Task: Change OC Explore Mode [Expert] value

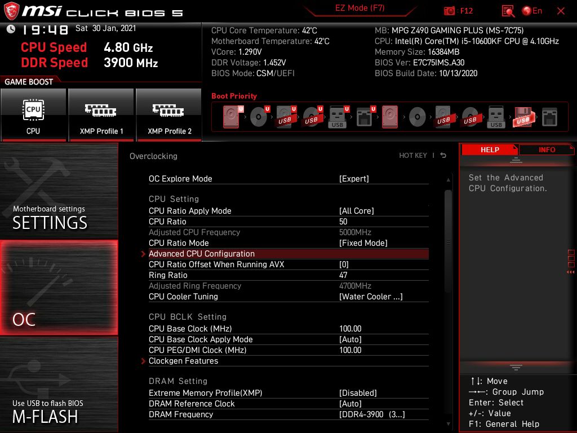Action: (288, 179)
